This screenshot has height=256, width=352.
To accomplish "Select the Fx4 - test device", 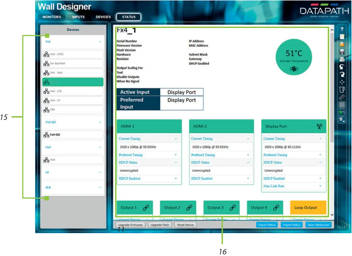I will 73,73.
